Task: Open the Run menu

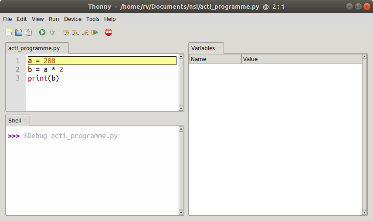Action: 54,19
